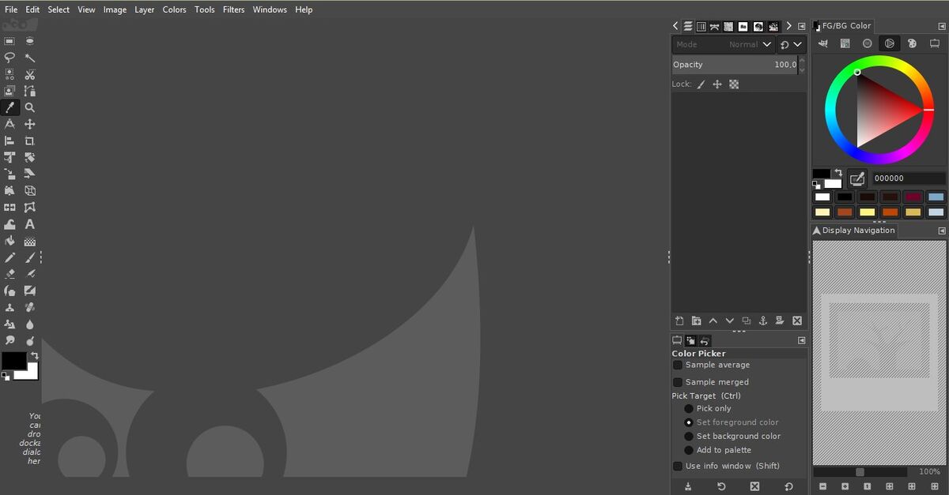Raise the layer one step

[x=713, y=321]
